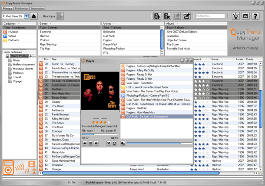This screenshot has width=265, height=186.
Task: Click the Player track progress bar
Action: [x=100, y=134]
